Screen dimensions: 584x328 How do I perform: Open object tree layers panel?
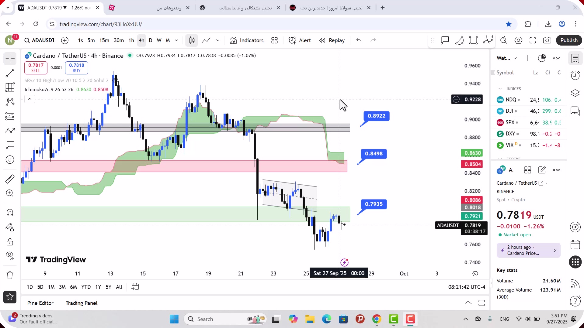575,93
